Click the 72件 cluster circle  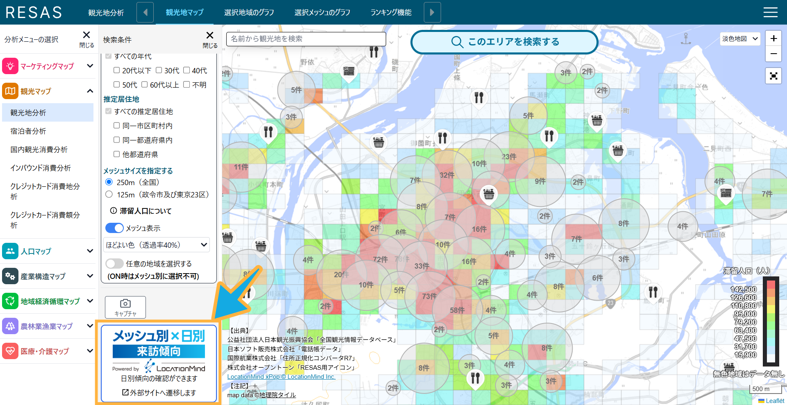[380, 259]
